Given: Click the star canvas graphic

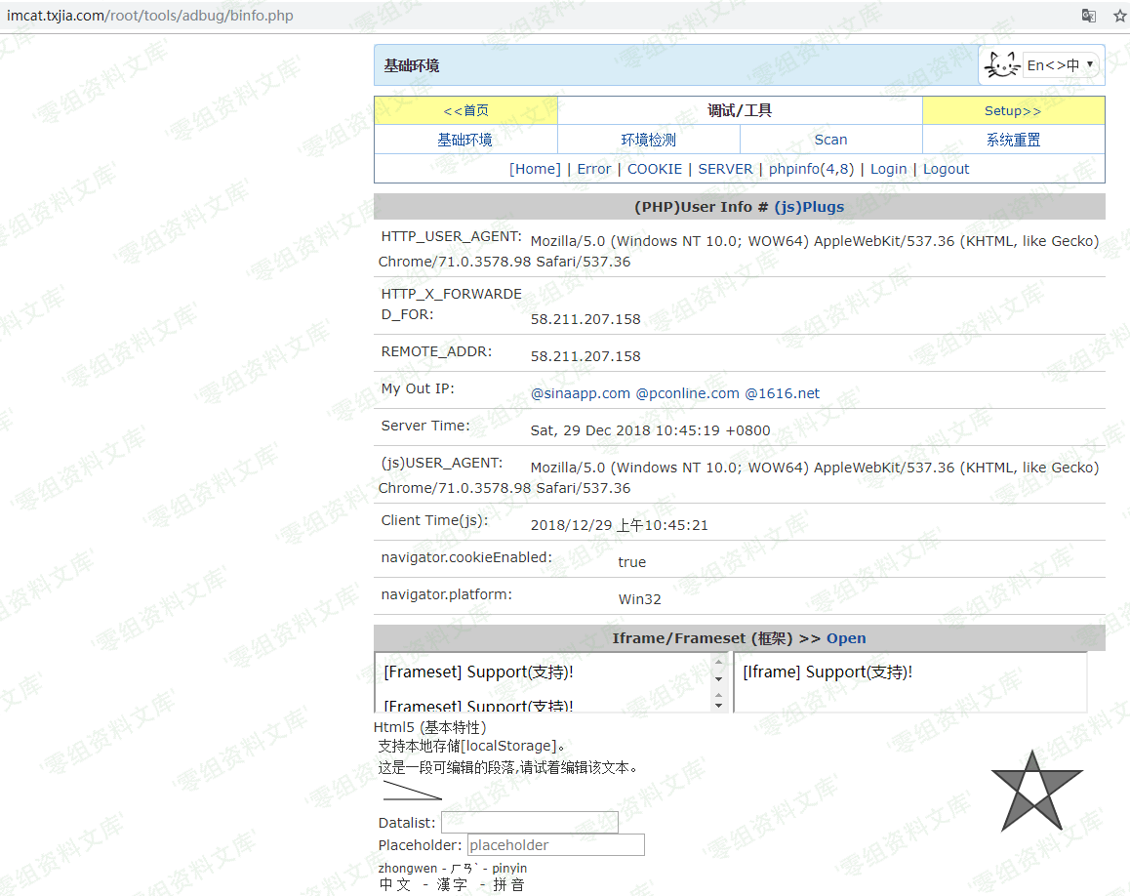Looking at the screenshot, I should (x=1036, y=791).
